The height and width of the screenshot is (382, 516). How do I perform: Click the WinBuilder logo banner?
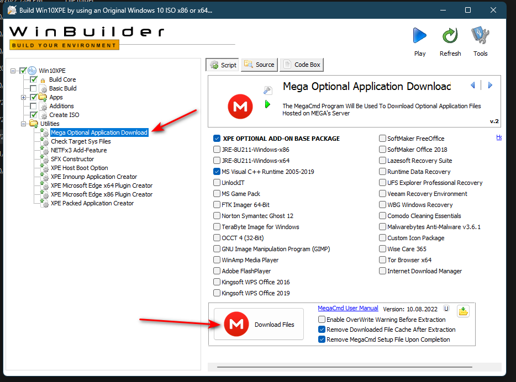(x=87, y=38)
